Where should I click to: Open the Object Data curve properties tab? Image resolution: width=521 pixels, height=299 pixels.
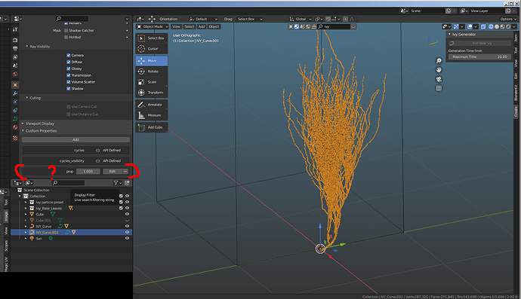click(x=15, y=119)
